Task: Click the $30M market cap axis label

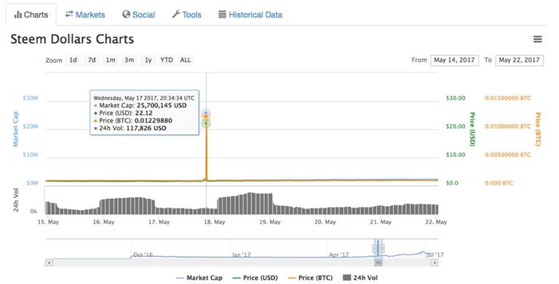Action: (31, 98)
